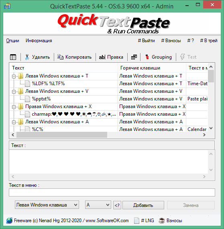Image resolution: width=224 pixels, height=229 pixels.
Task: Click the windows cascade toolbar icon
Action: [x=134, y=57]
